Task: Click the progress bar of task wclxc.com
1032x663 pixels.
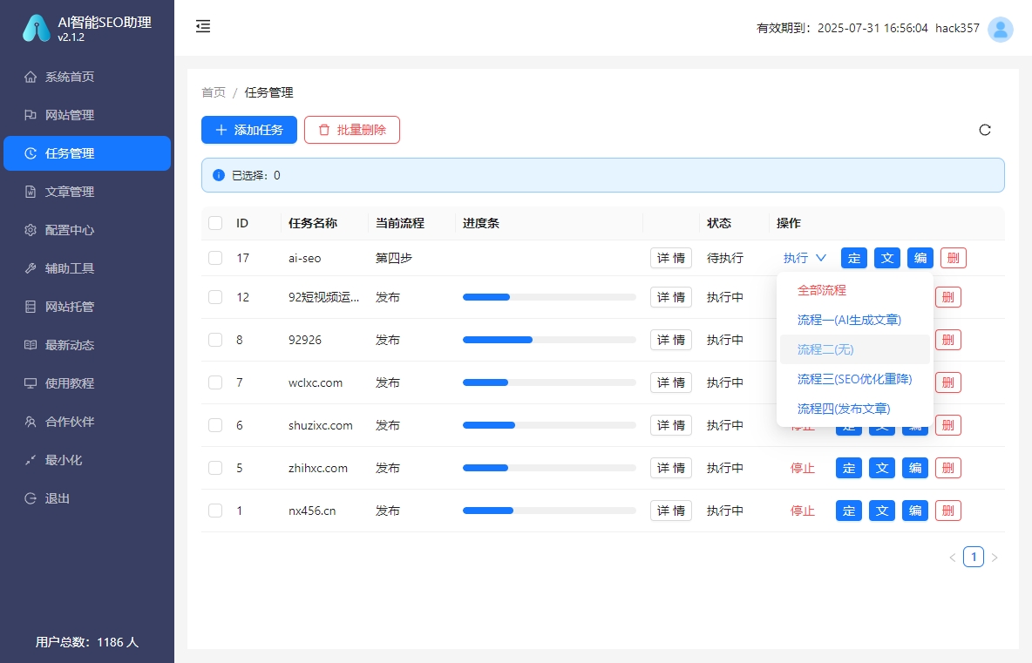Action: pyautogui.click(x=549, y=382)
